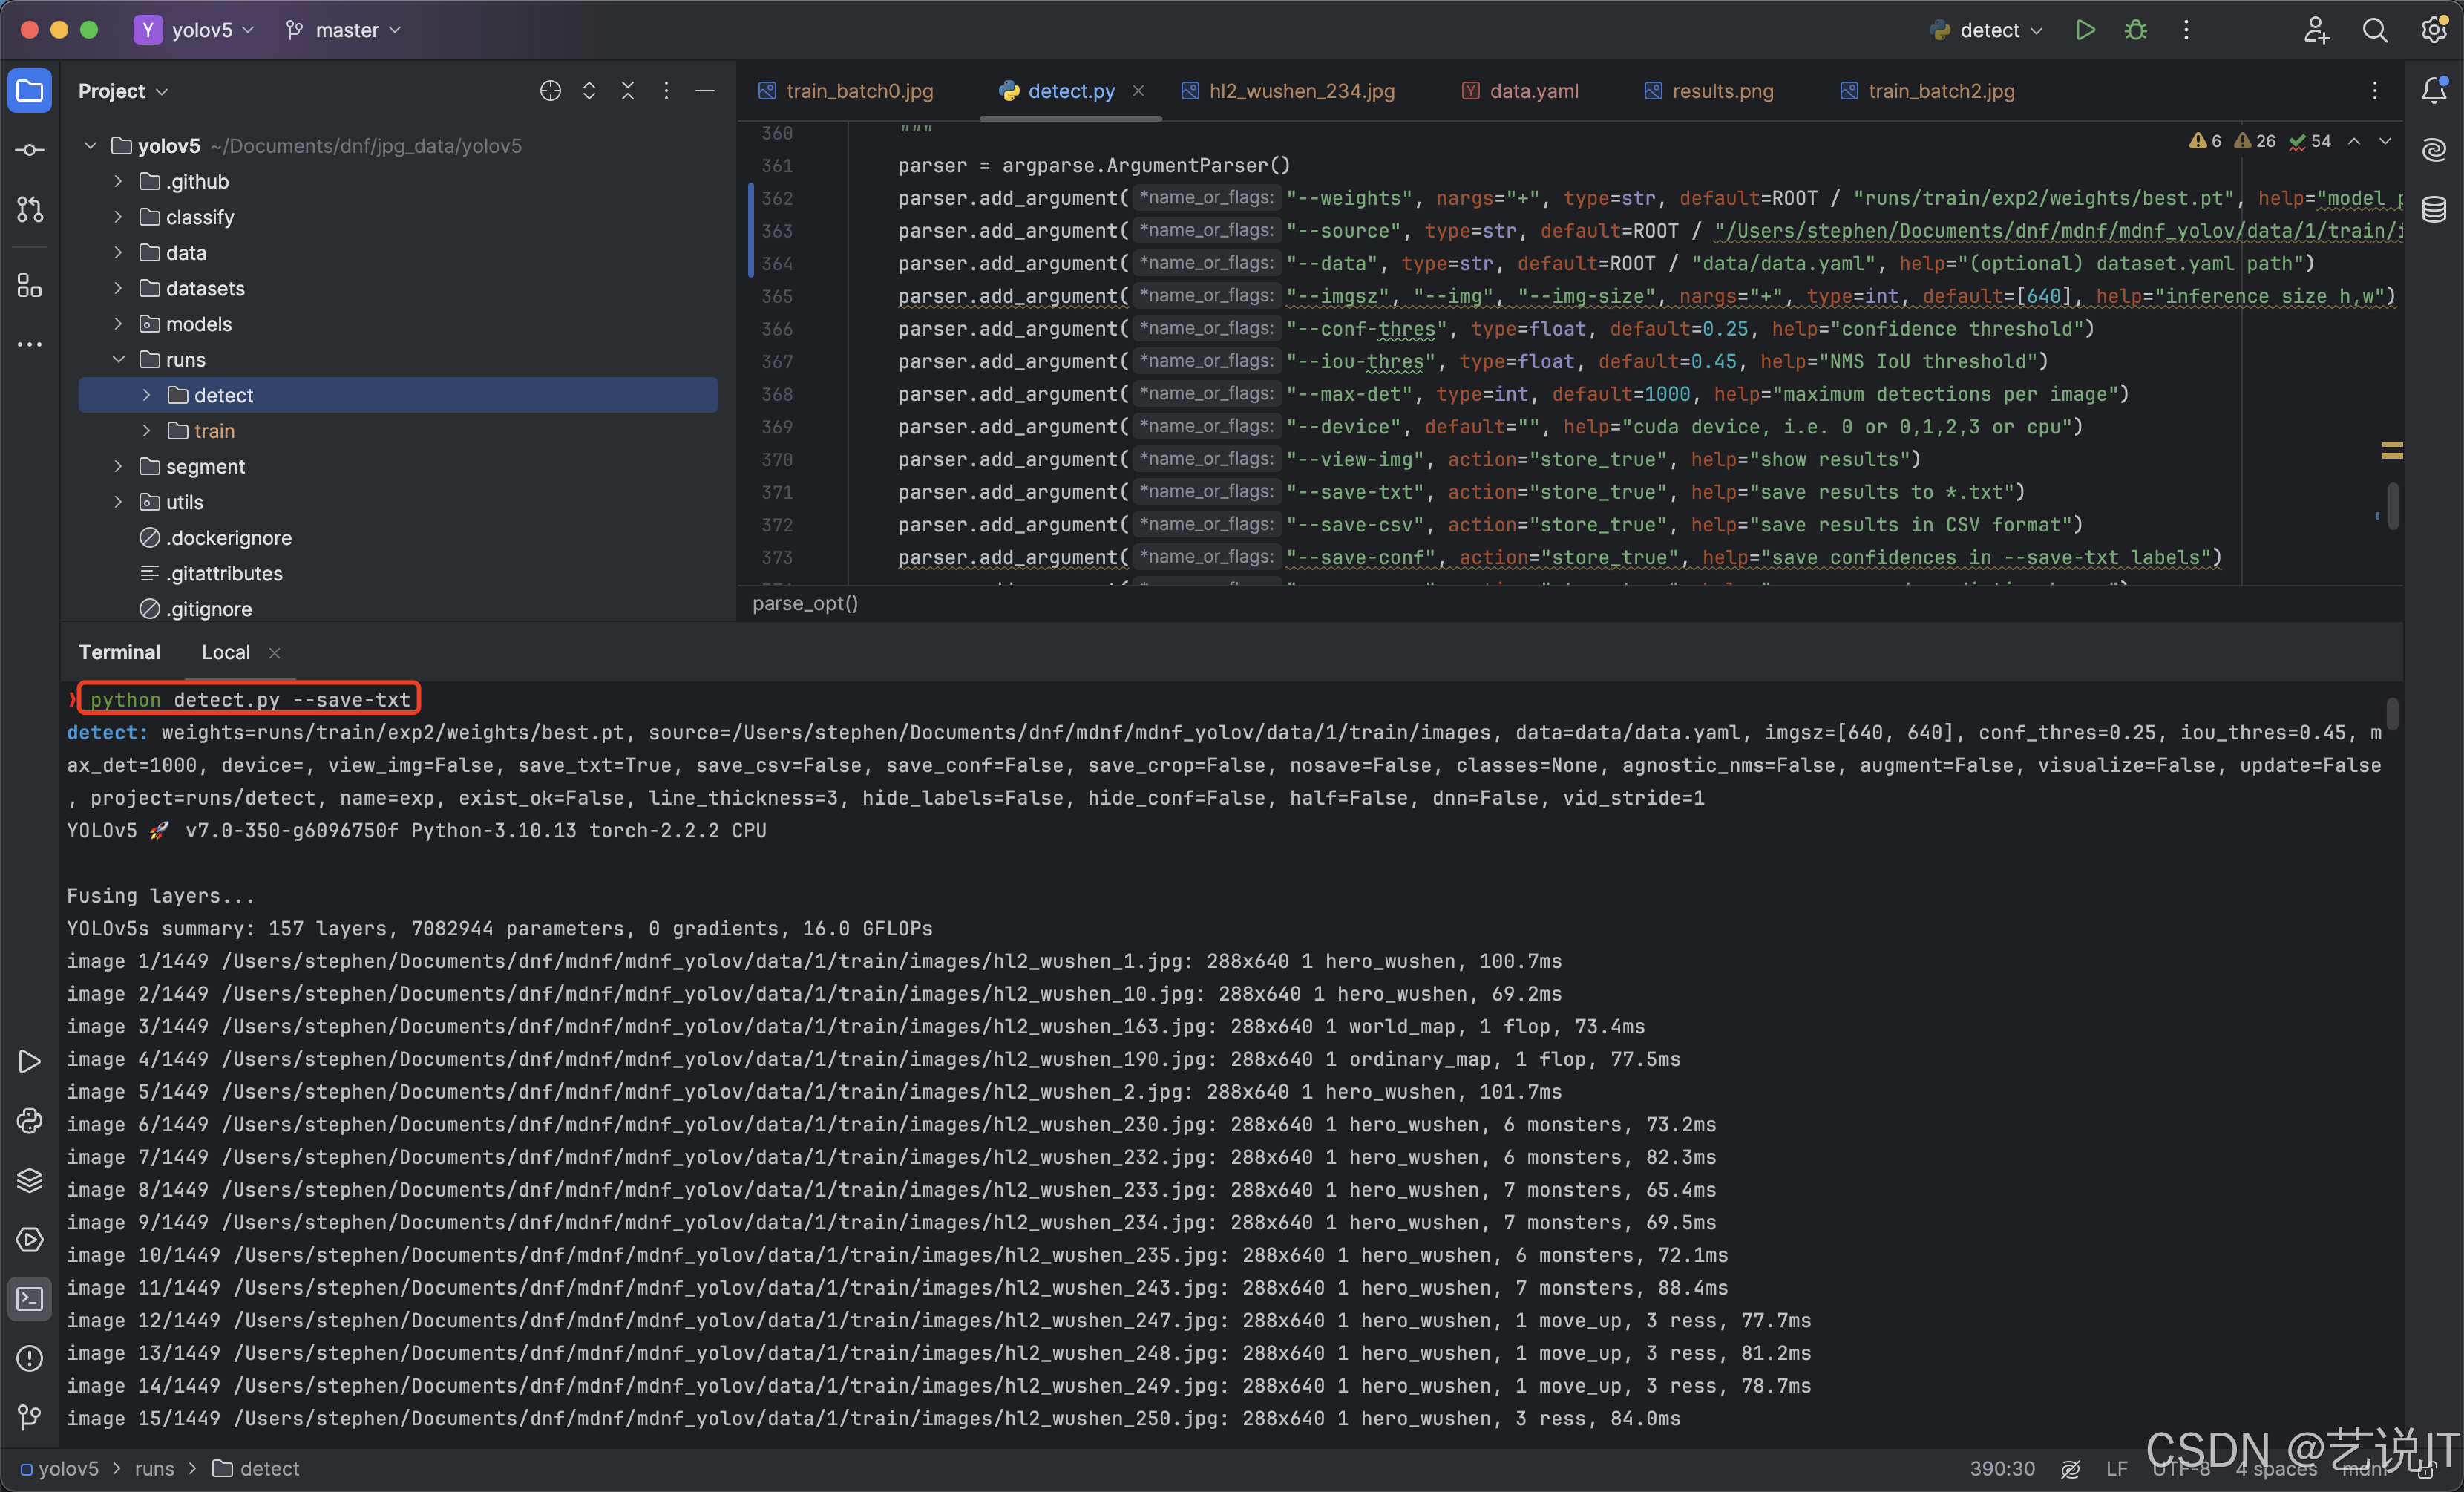Open the Database tool window icon

tap(2434, 209)
